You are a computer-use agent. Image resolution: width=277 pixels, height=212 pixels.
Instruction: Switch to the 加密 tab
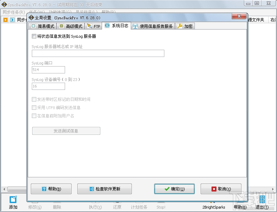point(185,26)
